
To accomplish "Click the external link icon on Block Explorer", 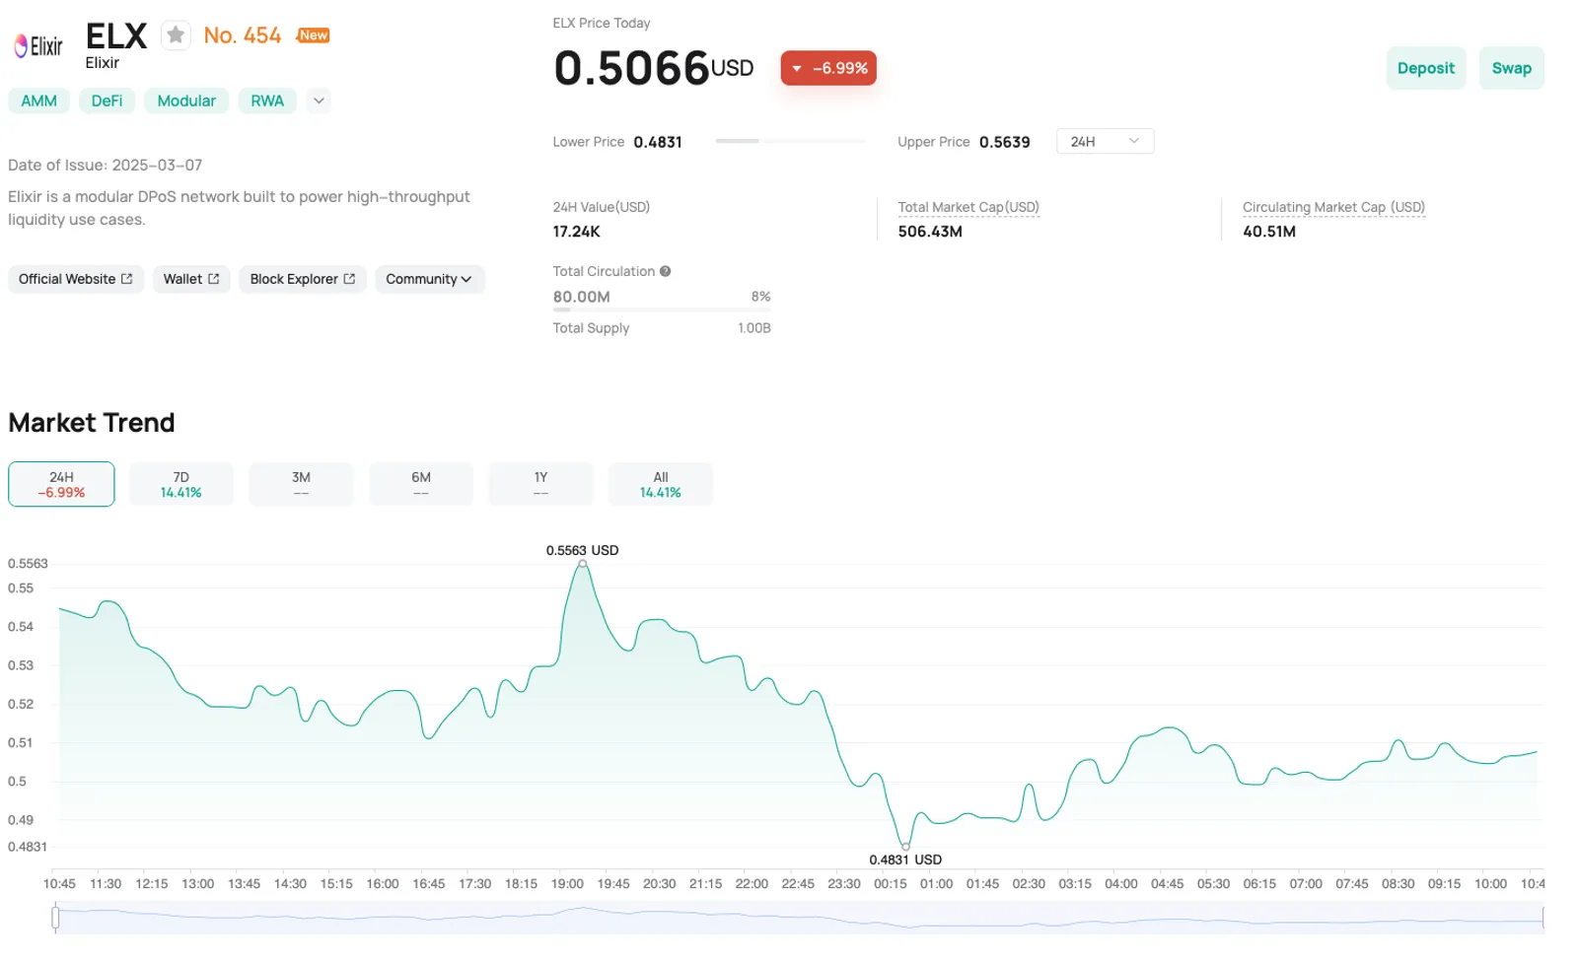I will (349, 279).
